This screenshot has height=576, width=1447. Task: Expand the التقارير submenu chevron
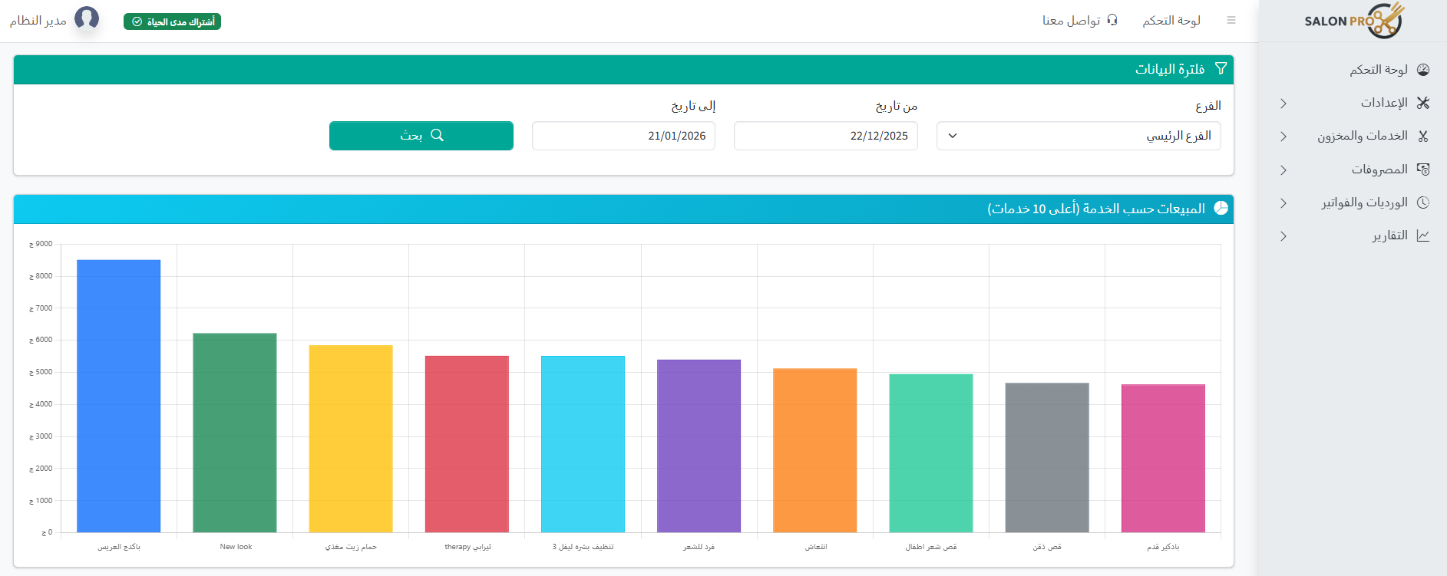tap(1283, 236)
